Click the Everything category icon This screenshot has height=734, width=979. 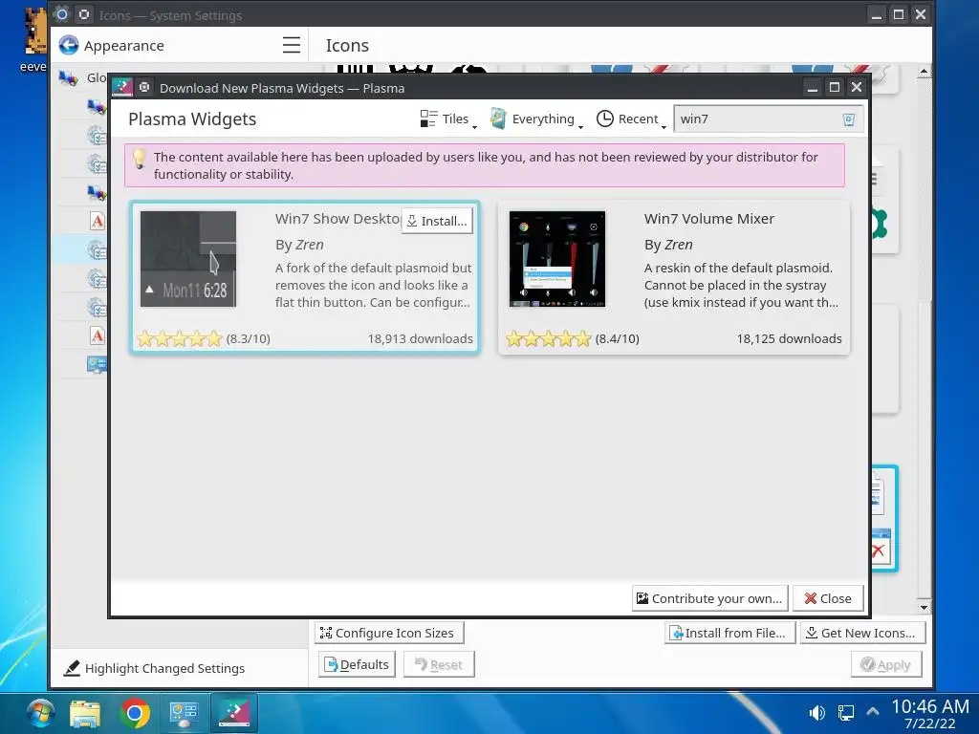click(497, 119)
